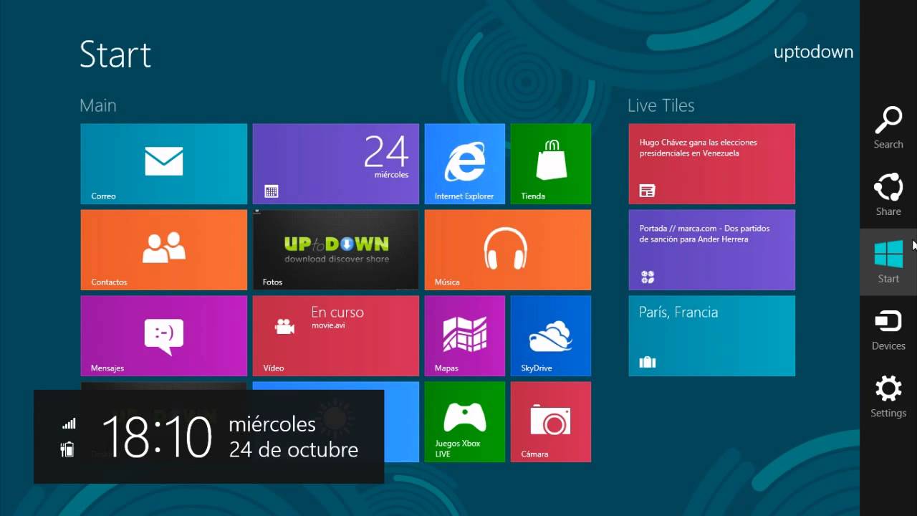Open the Contactos people tile
The height and width of the screenshot is (516, 917).
(163, 249)
